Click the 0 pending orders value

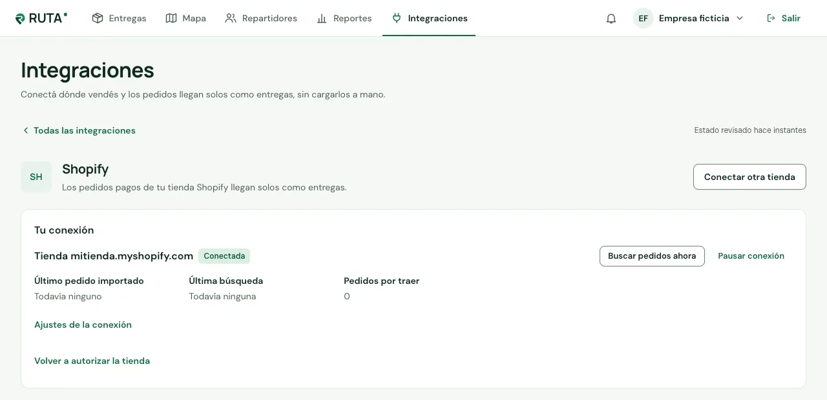[347, 296]
